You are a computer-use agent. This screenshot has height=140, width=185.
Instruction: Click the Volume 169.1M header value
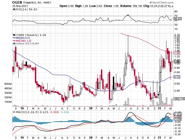[x=131, y=6]
